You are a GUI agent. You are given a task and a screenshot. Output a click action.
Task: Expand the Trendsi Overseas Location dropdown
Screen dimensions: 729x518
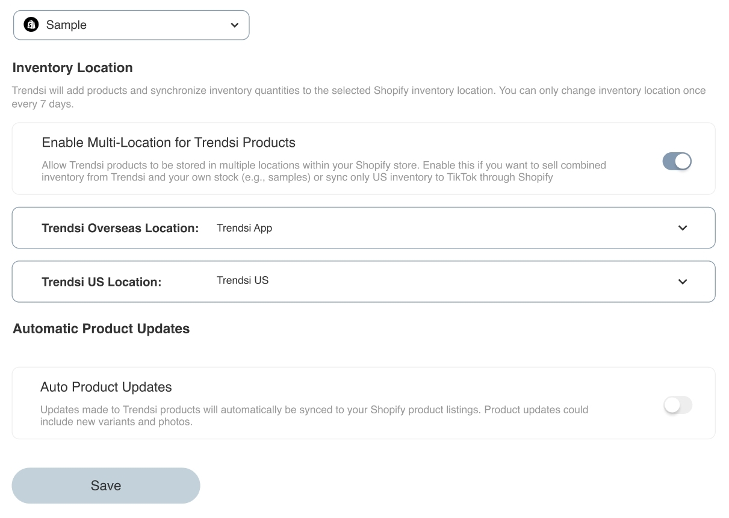click(x=364, y=228)
